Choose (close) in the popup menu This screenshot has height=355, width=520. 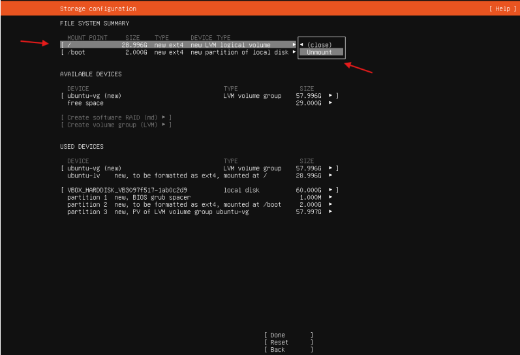coord(320,45)
